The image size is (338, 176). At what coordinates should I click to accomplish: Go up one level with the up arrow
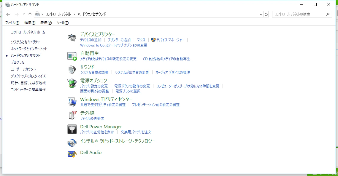coord(30,14)
